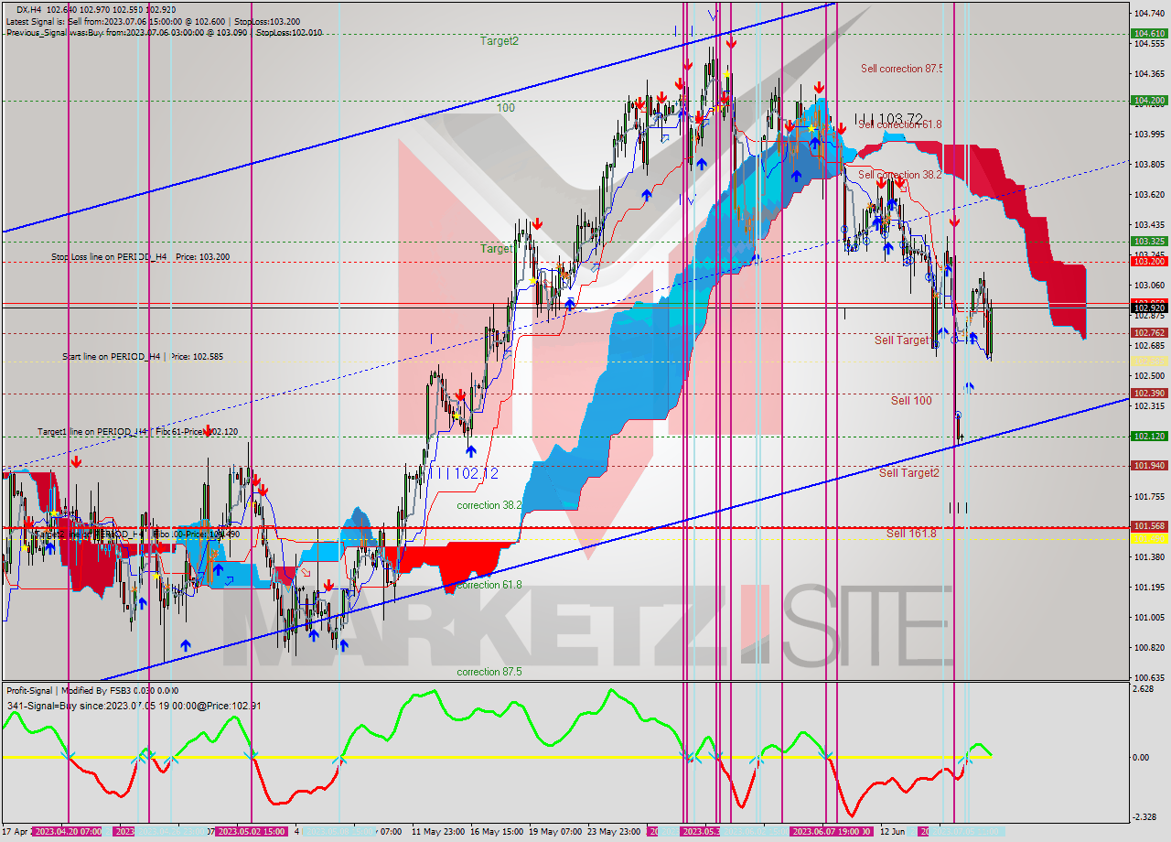
Task: Click the Stop Loss line PERIOD_H4 label
Action: (140, 257)
